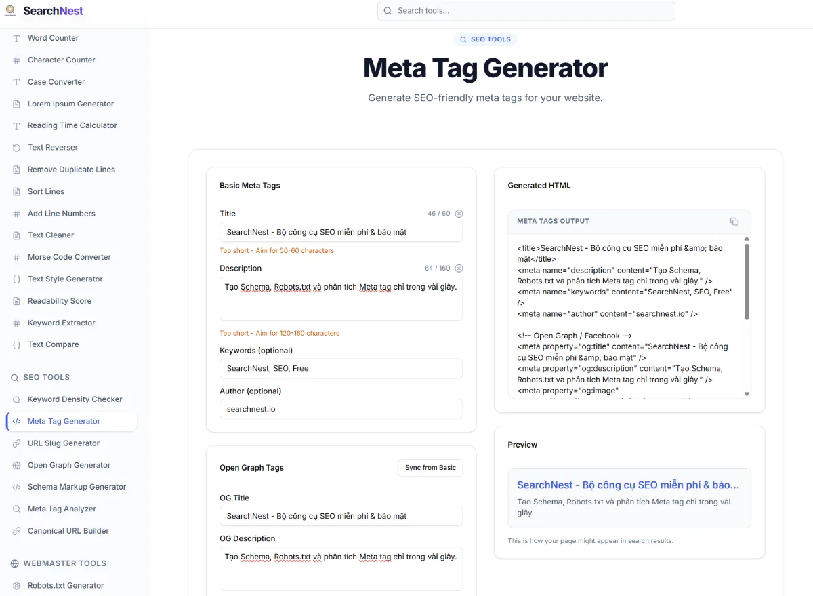This screenshot has height=596, width=813.
Task: Select the Meta Tag Generator code icon
Action: (16, 421)
